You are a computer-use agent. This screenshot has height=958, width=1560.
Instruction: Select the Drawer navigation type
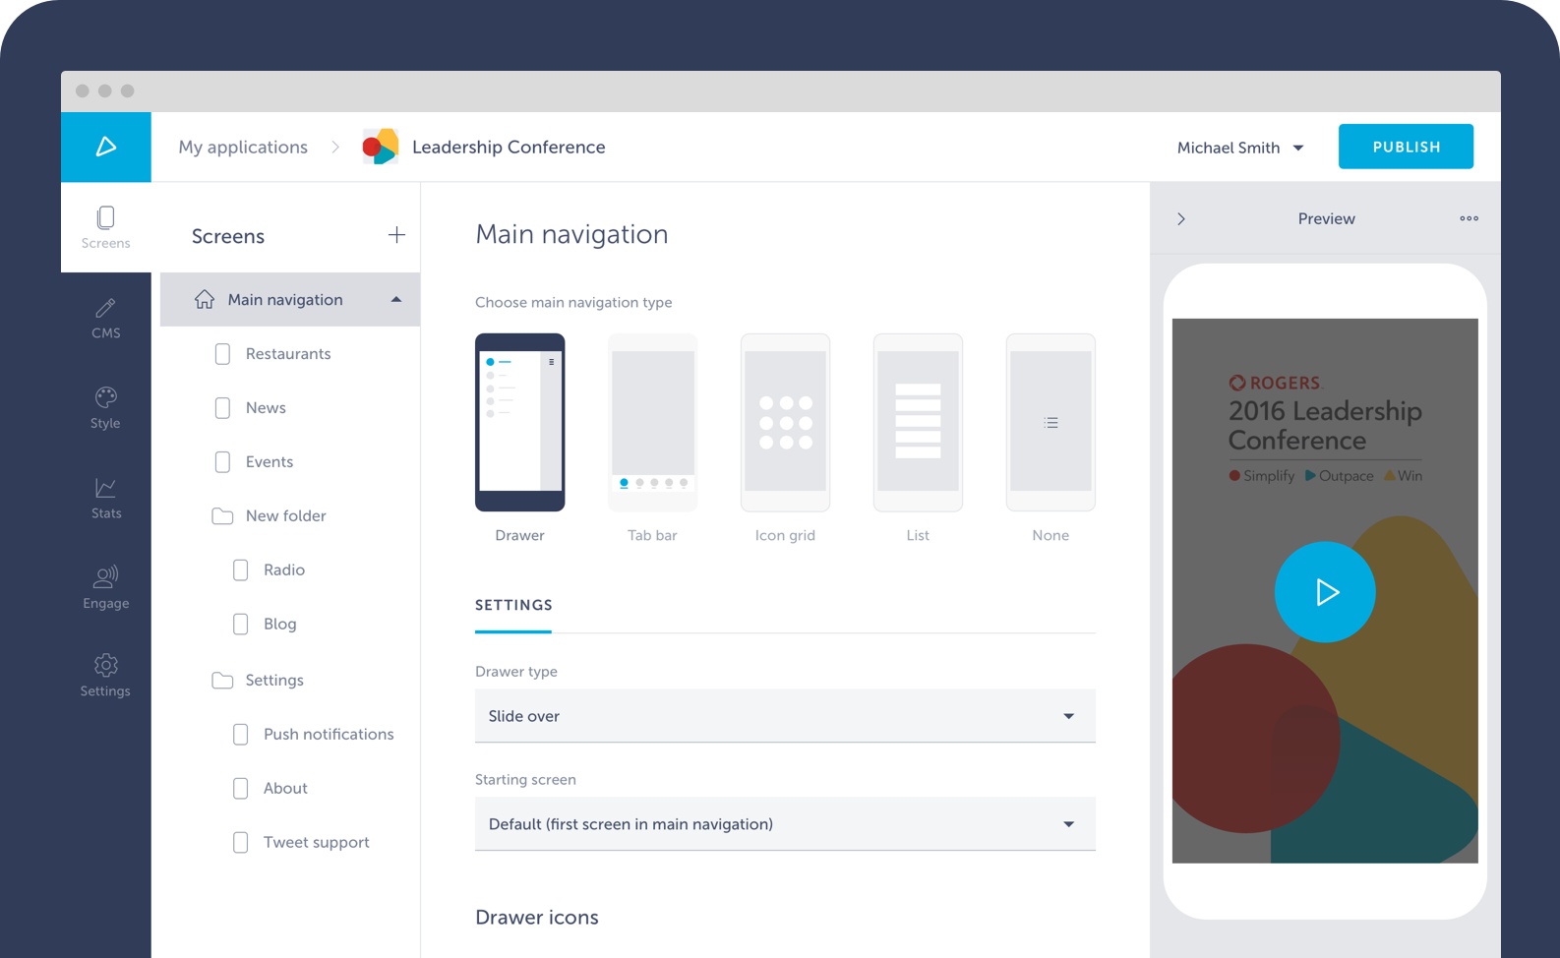click(x=519, y=423)
